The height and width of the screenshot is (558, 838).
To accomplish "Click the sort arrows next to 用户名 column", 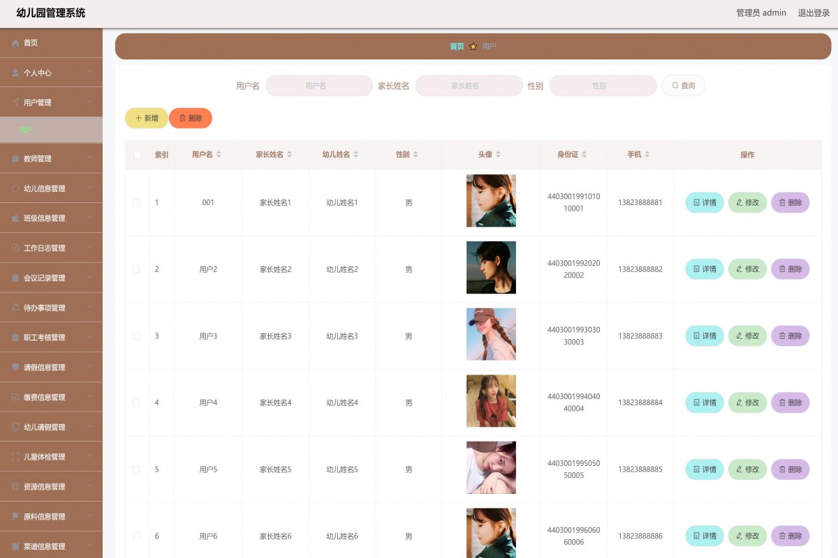I will pos(219,155).
